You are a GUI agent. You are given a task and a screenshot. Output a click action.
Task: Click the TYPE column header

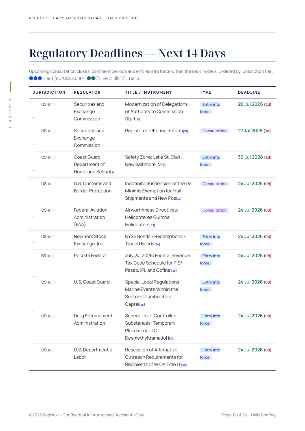[x=206, y=93]
